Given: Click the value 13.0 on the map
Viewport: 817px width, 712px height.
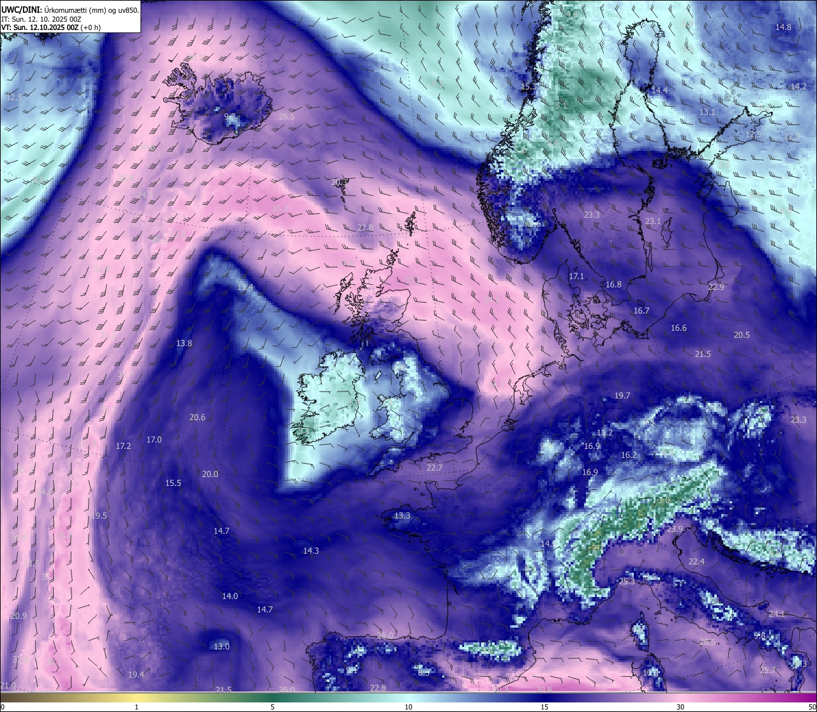Looking at the screenshot, I should tap(221, 647).
